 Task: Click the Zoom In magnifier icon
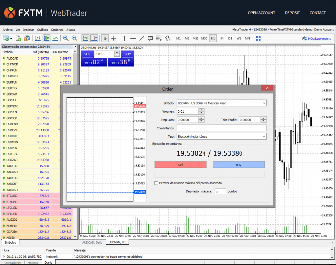65,38
